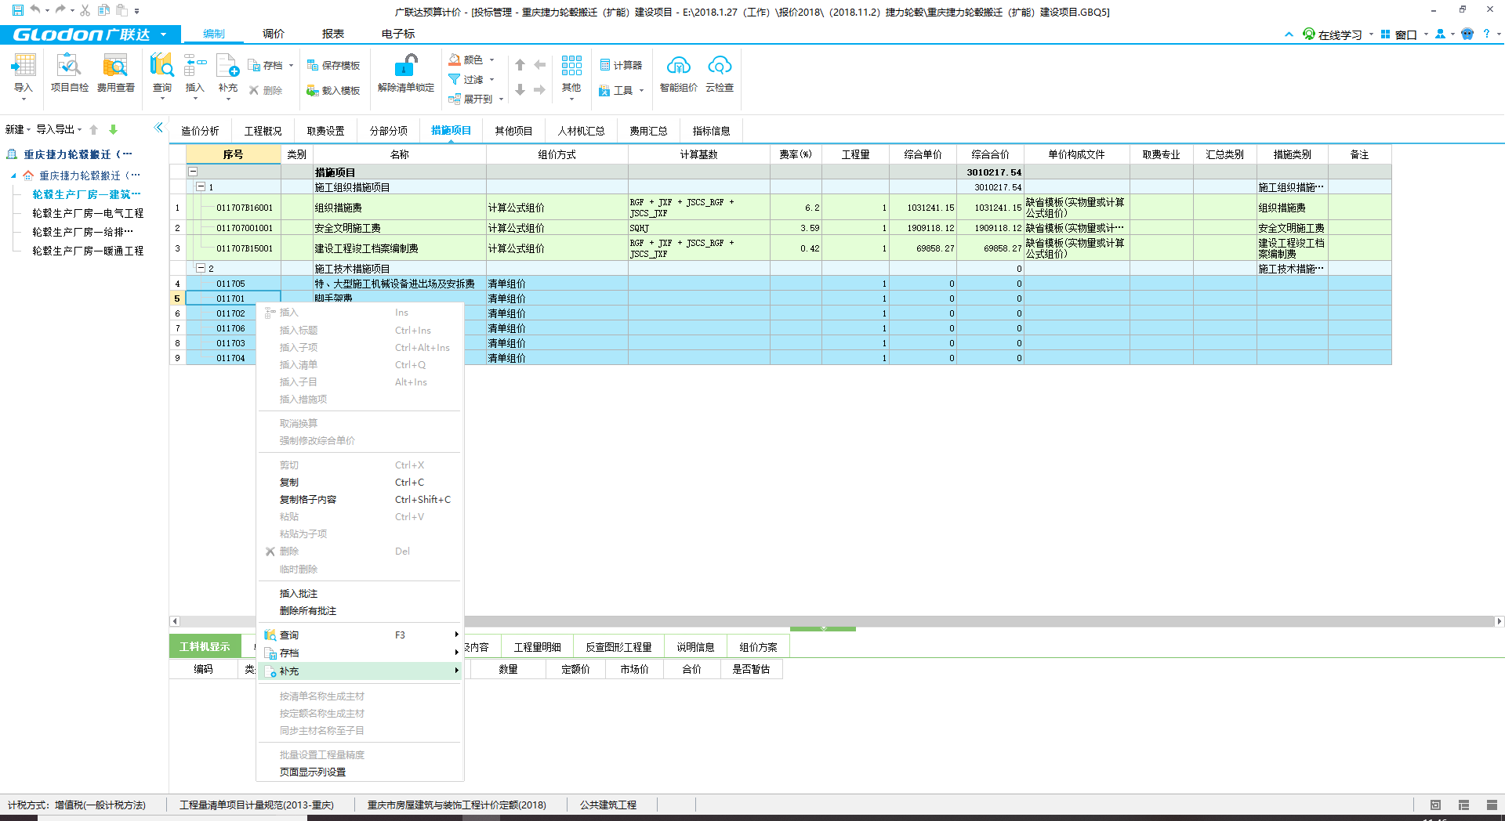
Task: Choose 存档 from context menu
Action: click(x=361, y=653)
